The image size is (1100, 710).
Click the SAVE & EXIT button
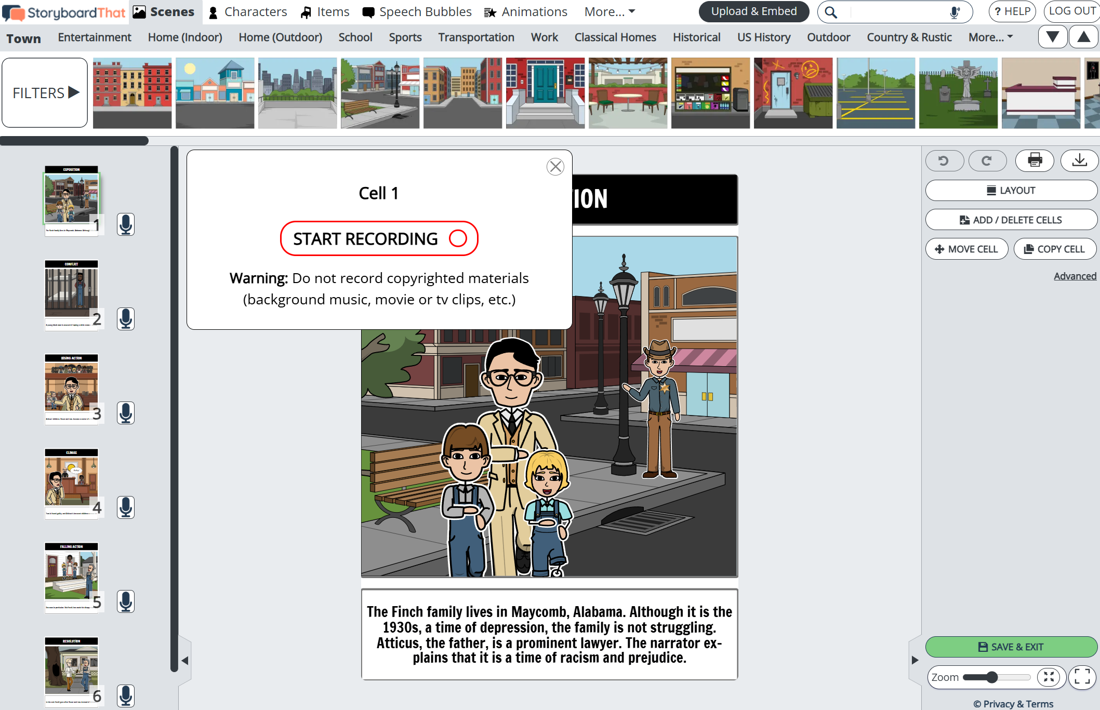point(1011,647)
